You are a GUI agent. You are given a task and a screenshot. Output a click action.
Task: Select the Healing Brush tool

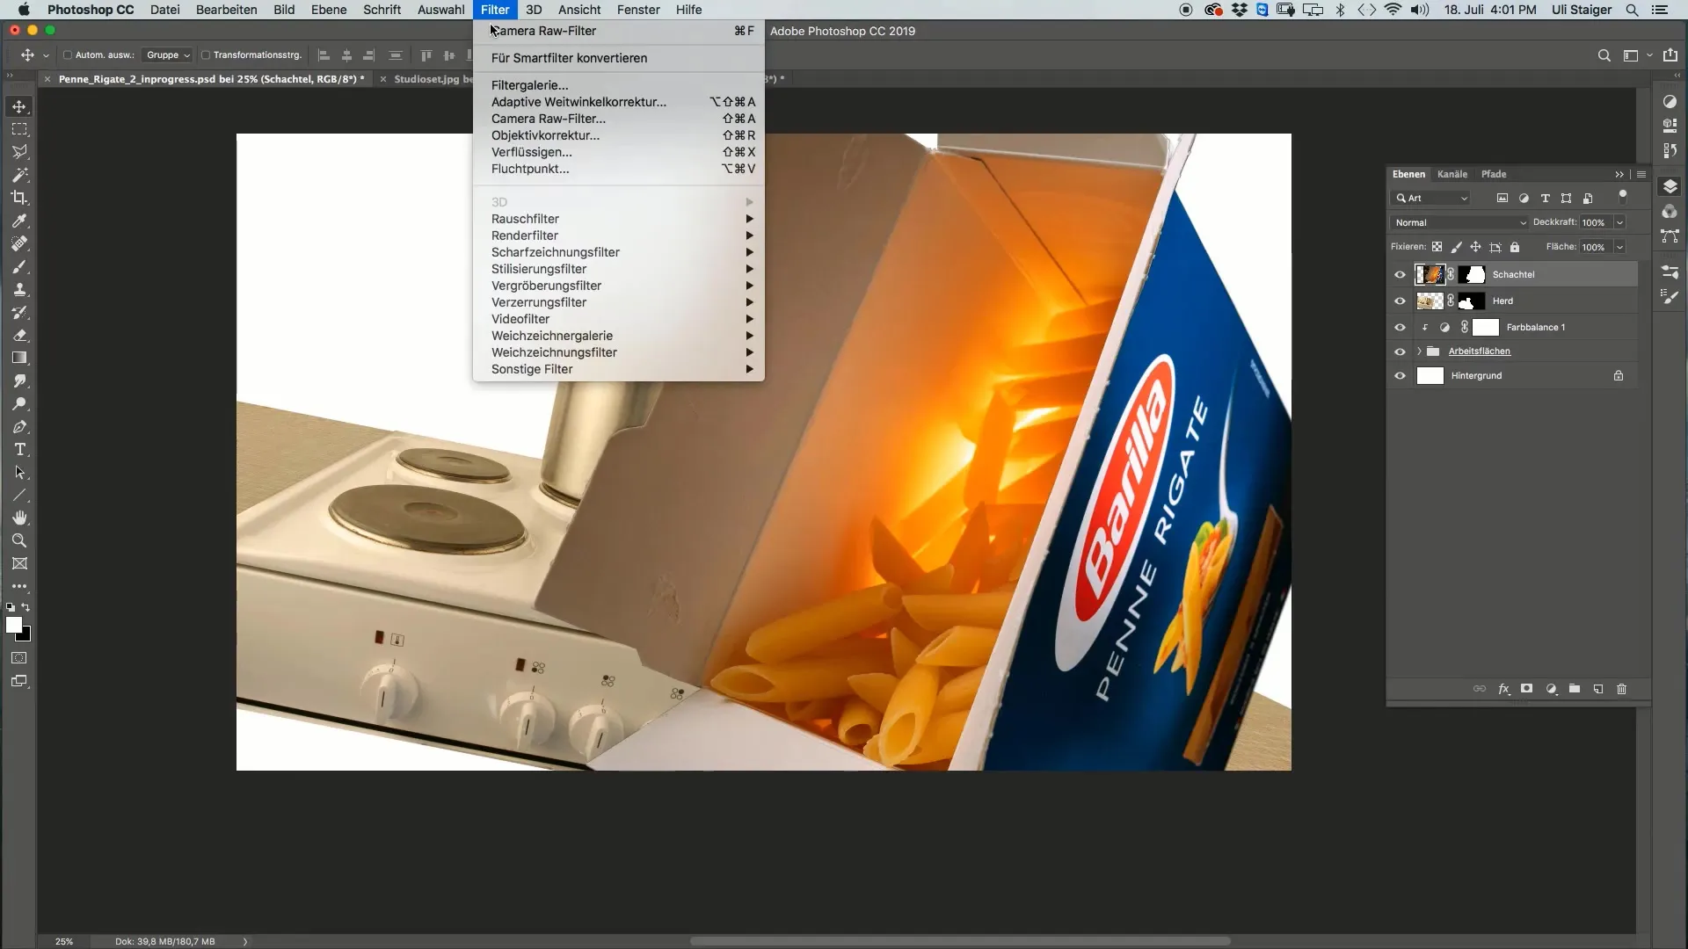point(19,243)
